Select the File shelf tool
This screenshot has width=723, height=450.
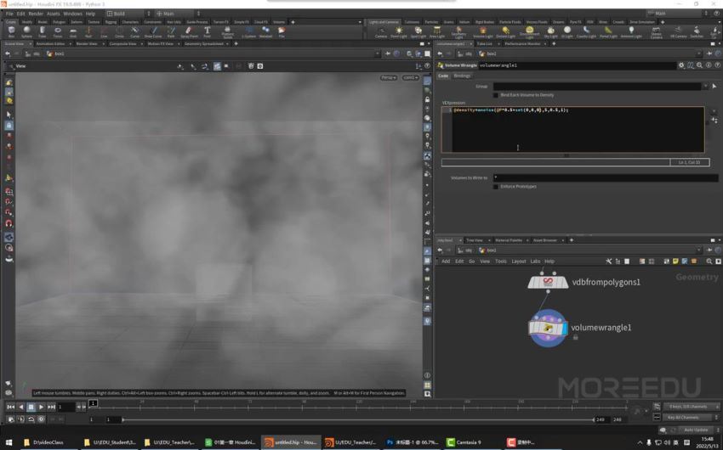pos(282,31)
